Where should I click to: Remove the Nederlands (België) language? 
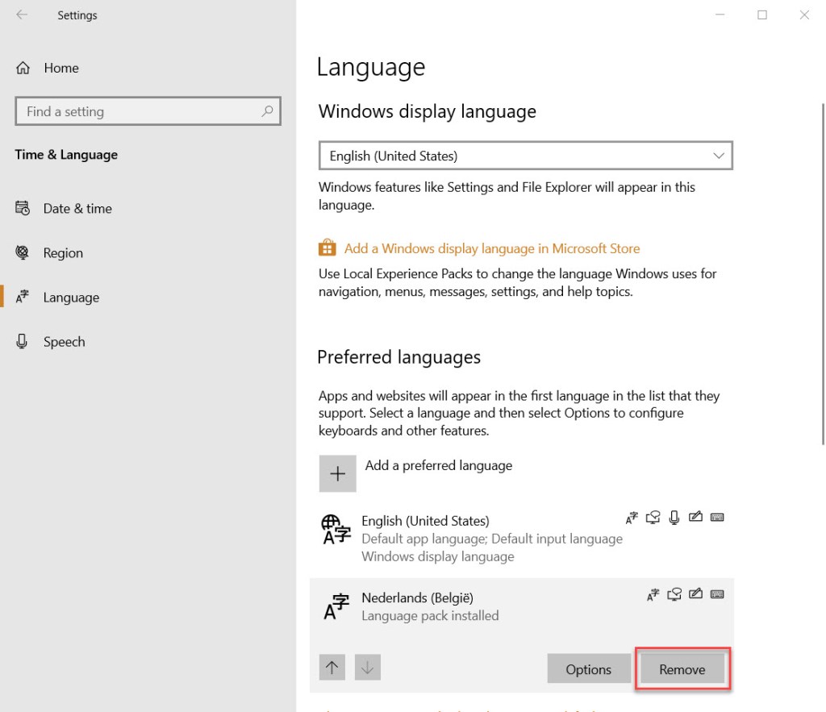pos(682,669)
